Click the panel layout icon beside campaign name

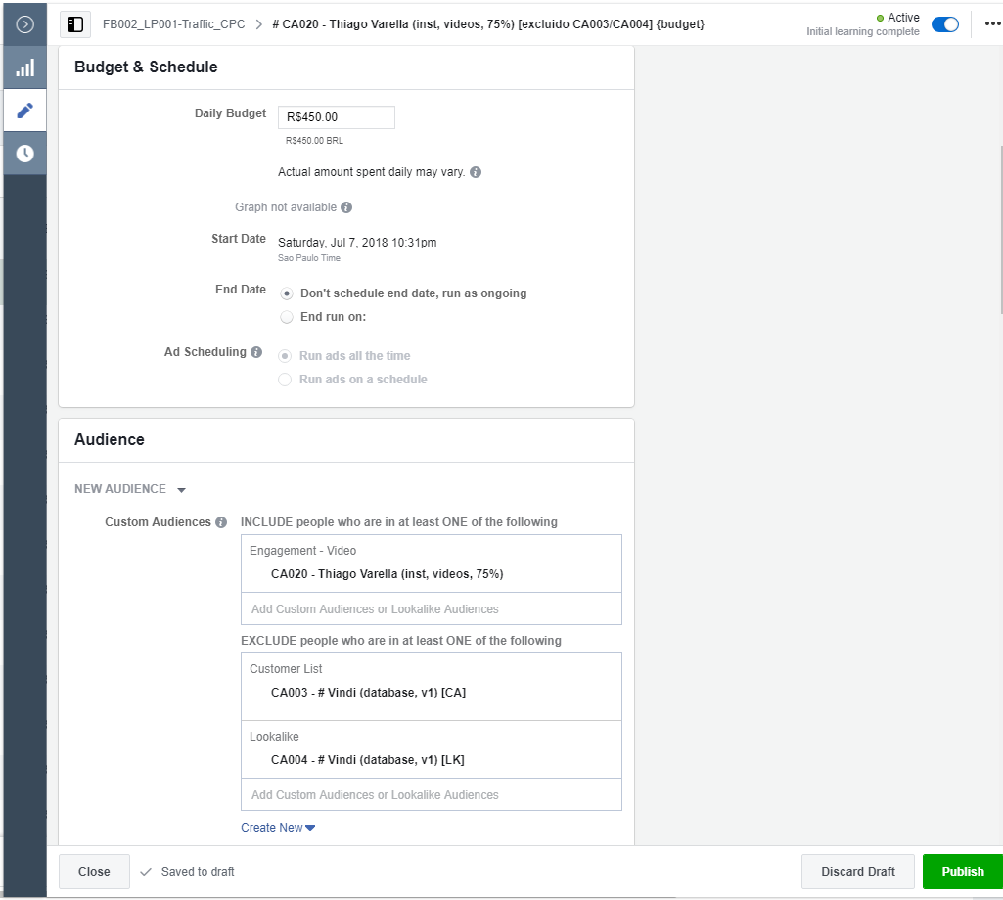tap(75, 24)
